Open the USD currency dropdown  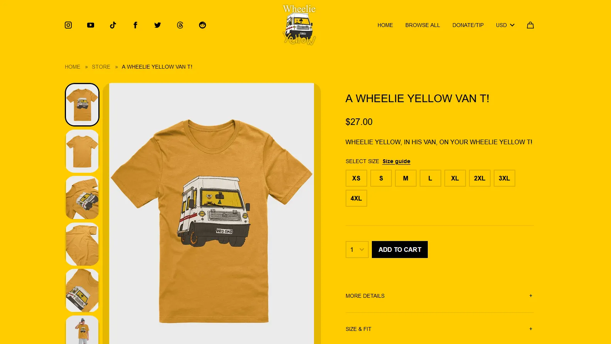click(505, 25)
